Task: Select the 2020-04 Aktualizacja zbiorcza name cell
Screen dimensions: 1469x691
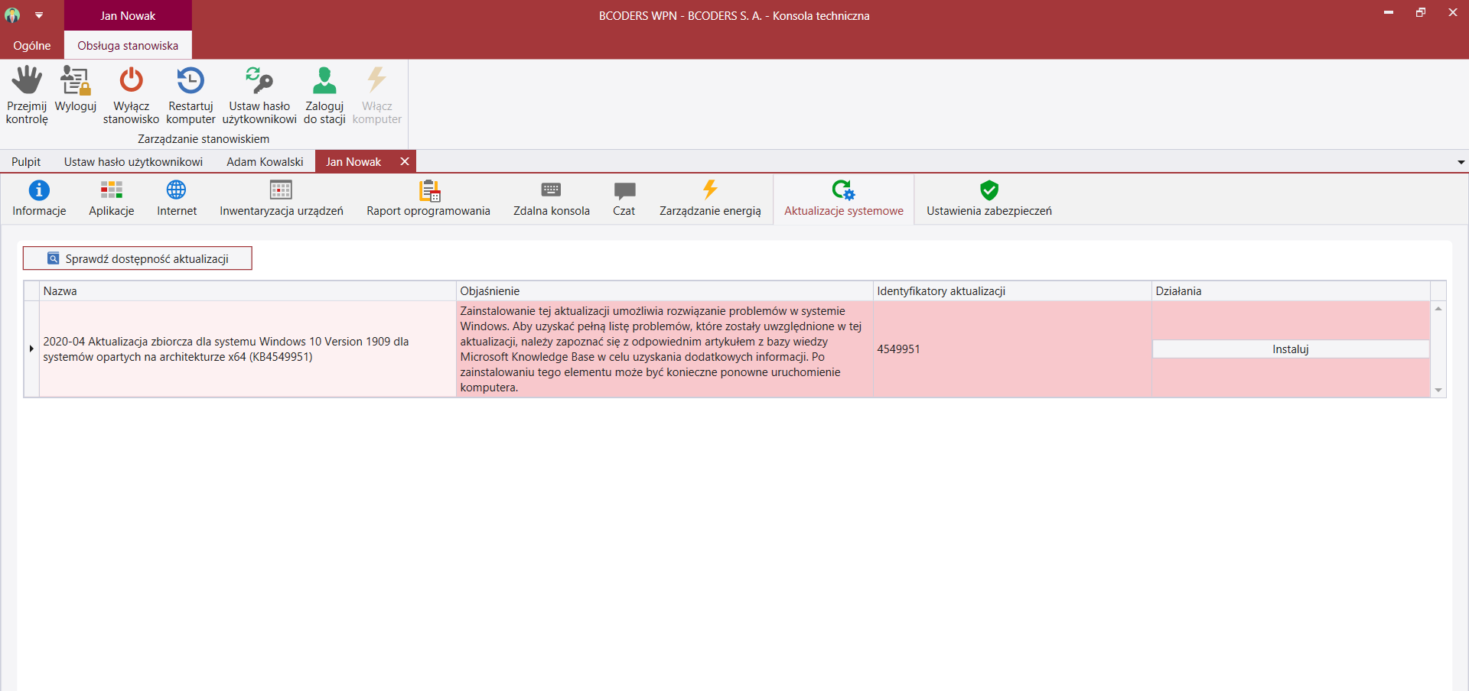Action: point(248,349)
